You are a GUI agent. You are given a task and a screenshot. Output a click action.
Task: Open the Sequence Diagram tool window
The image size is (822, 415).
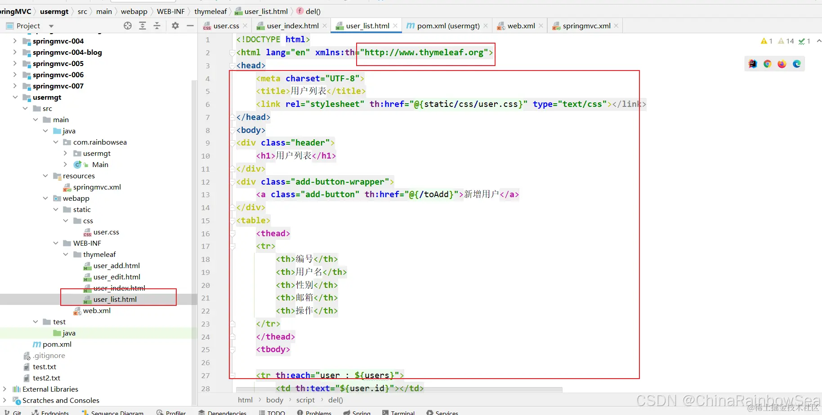pyautogui.click(x=112, y=413)
